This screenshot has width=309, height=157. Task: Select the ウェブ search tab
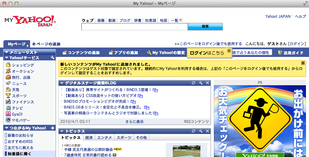point(88,20)
